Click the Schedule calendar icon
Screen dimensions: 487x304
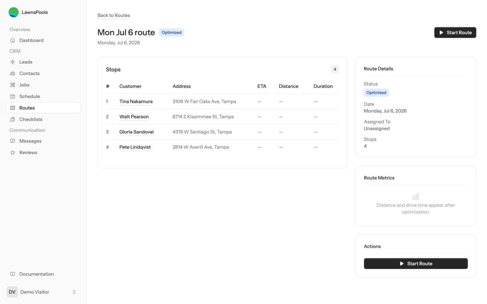(13, 96)
